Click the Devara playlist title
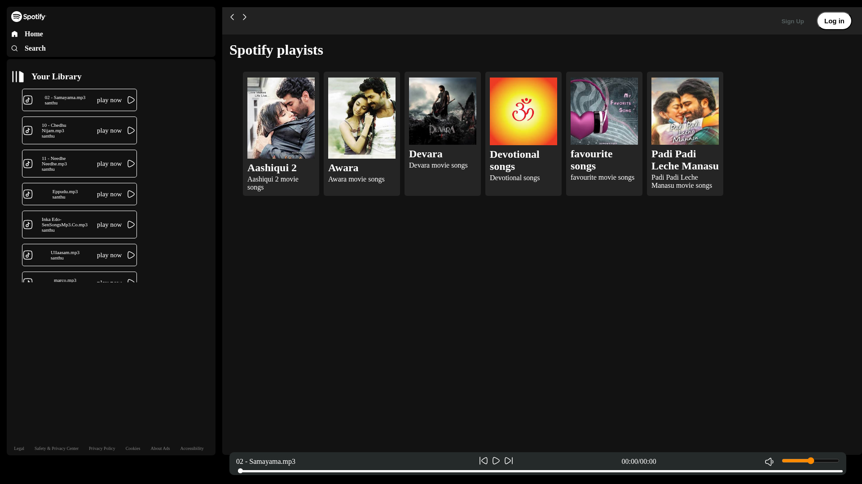This screenshot has height=484, width=862. click(x=426, y=154)
